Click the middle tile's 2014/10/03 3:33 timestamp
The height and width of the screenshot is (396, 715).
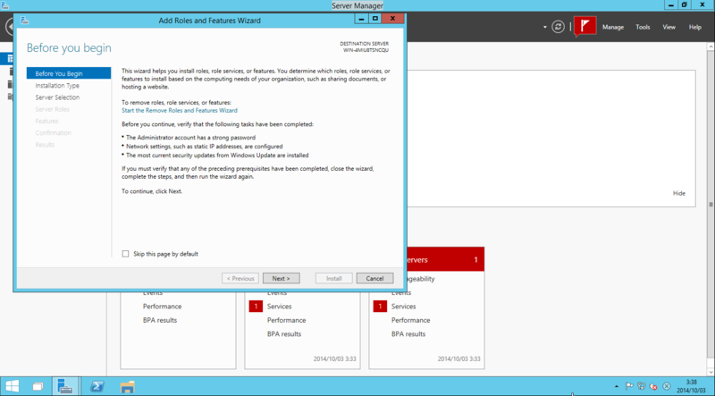coord(334,359)
